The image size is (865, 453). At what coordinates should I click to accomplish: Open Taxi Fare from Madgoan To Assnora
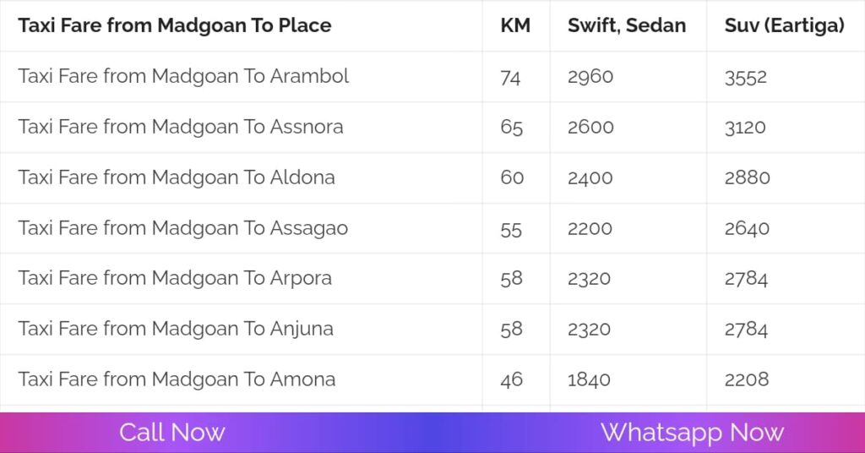180,128
